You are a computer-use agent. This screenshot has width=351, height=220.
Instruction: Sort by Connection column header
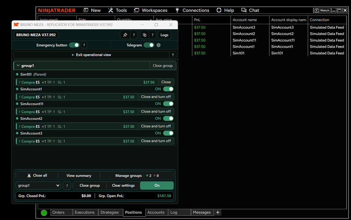[x=327, y=20]
